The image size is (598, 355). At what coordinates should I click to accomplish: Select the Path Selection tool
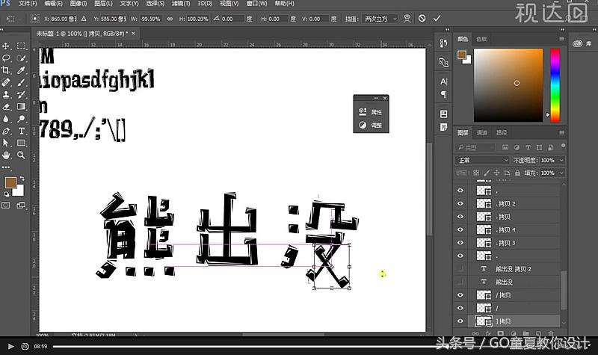(x=6, y=143)
